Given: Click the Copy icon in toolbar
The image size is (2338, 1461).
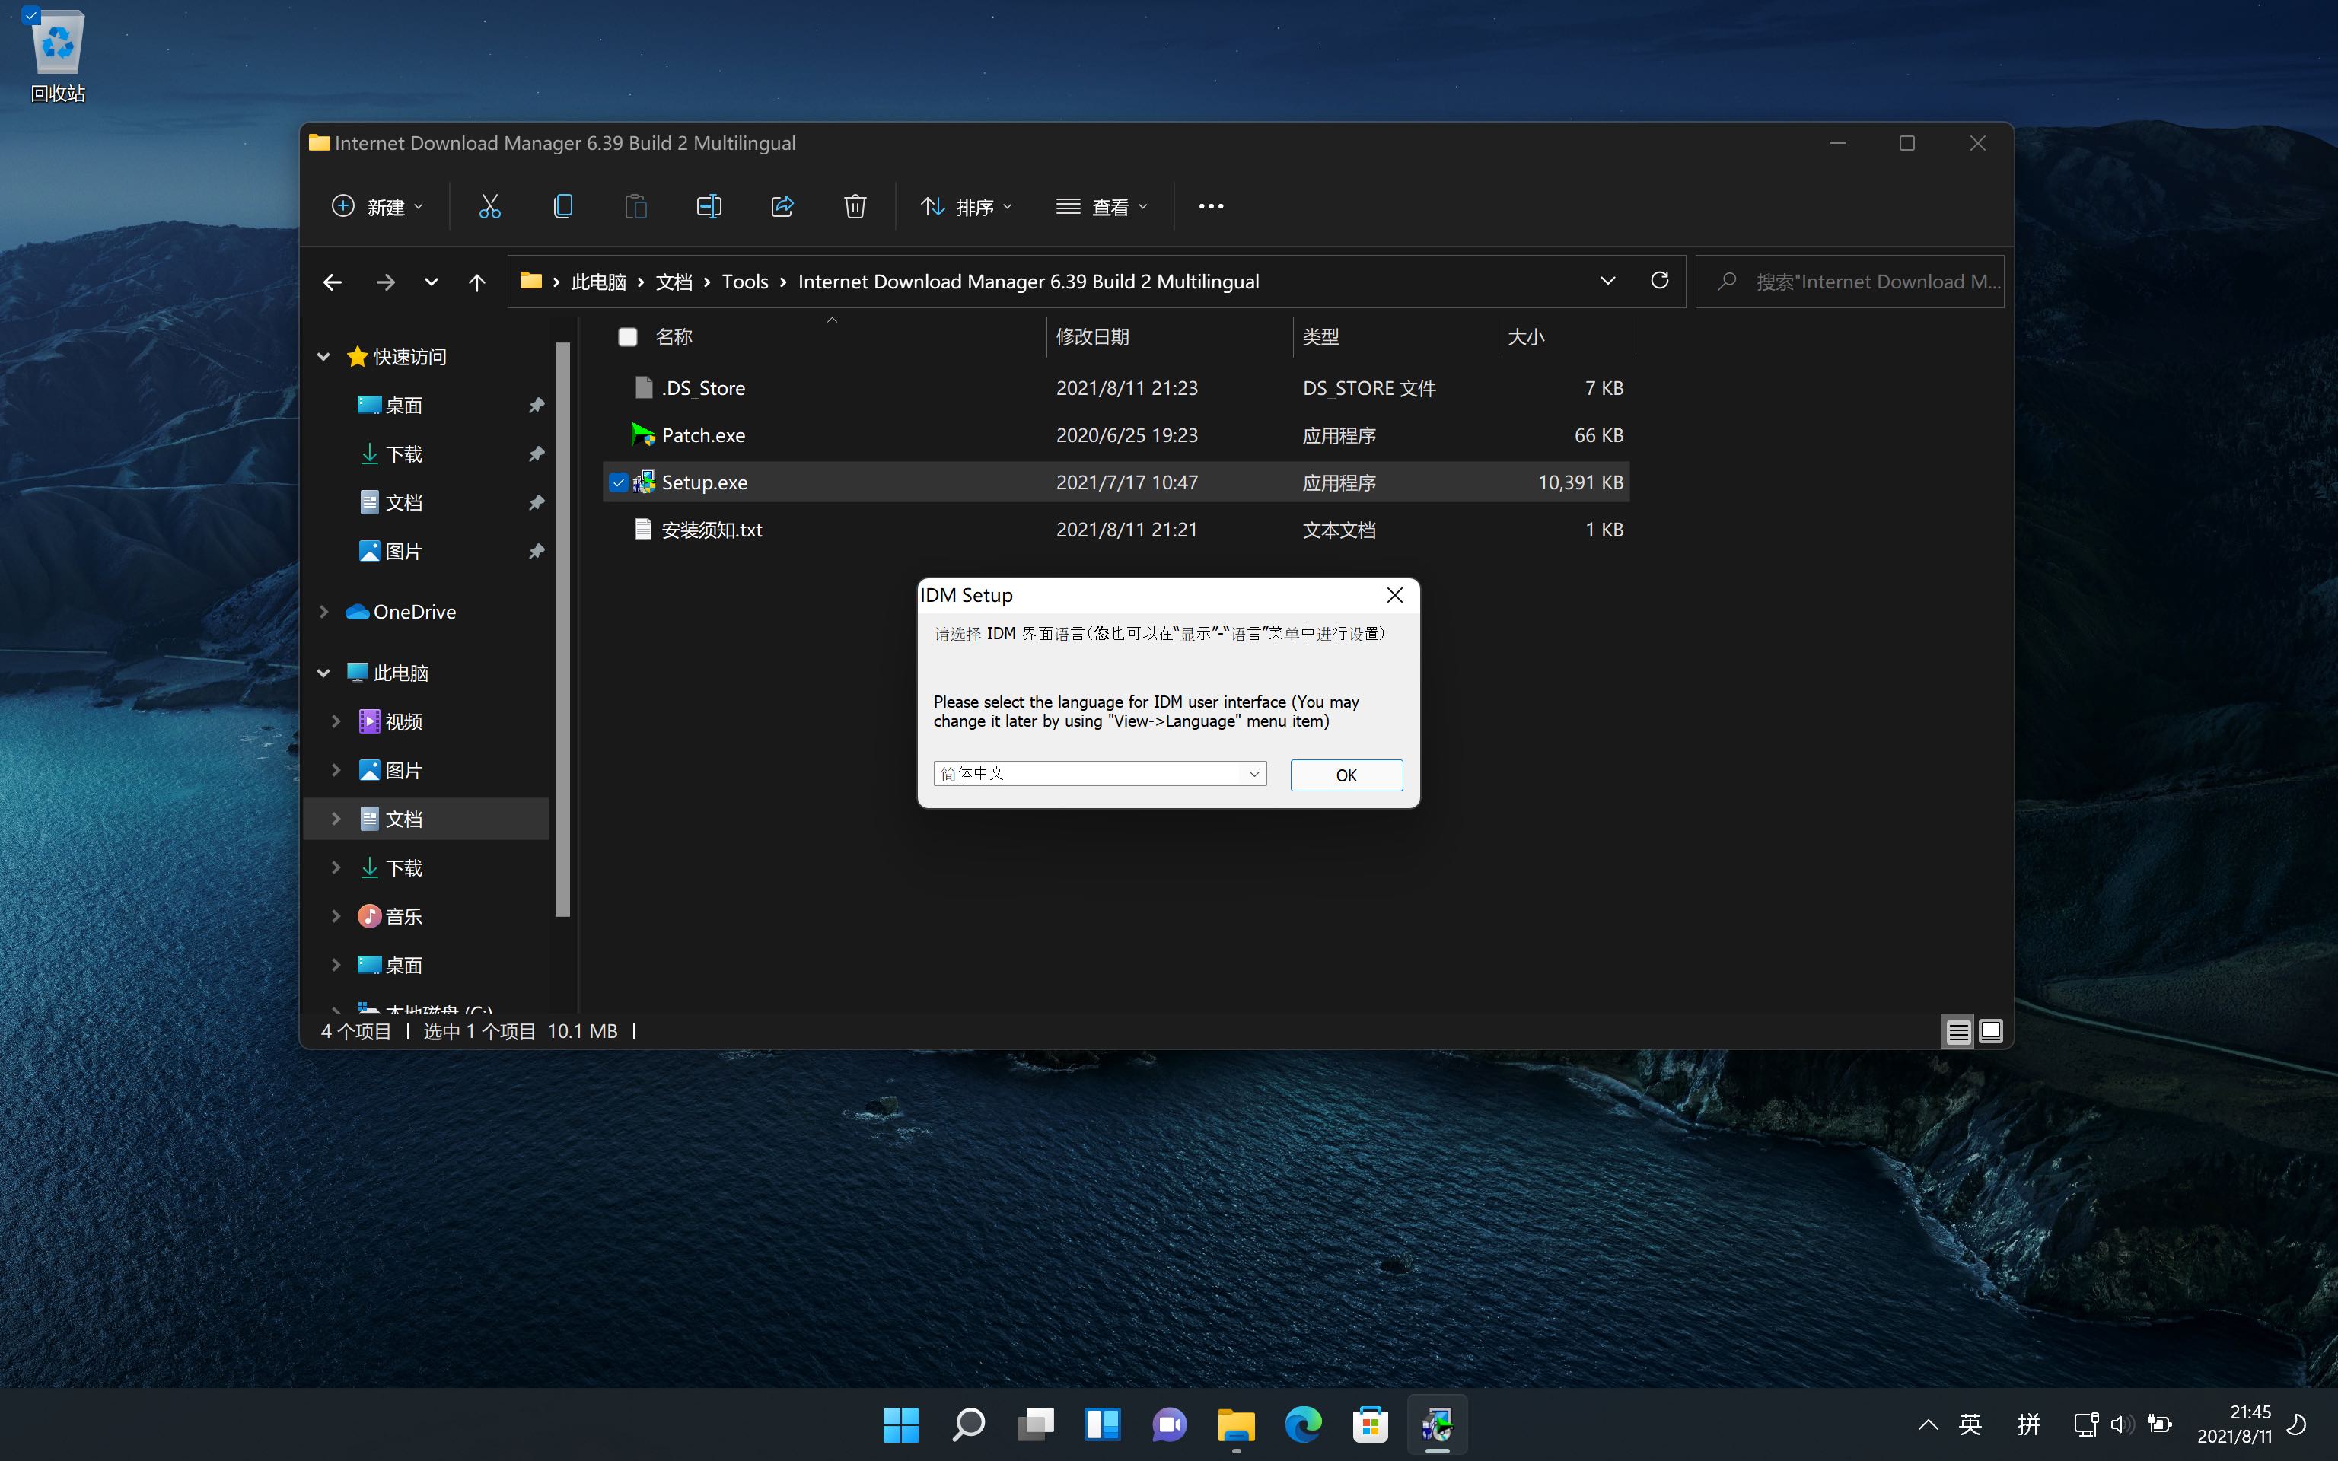Looking at the screenshot, I should pyautogui.click(x=563, y=205).
